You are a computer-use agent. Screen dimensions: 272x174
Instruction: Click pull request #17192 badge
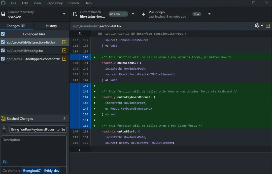118,14
